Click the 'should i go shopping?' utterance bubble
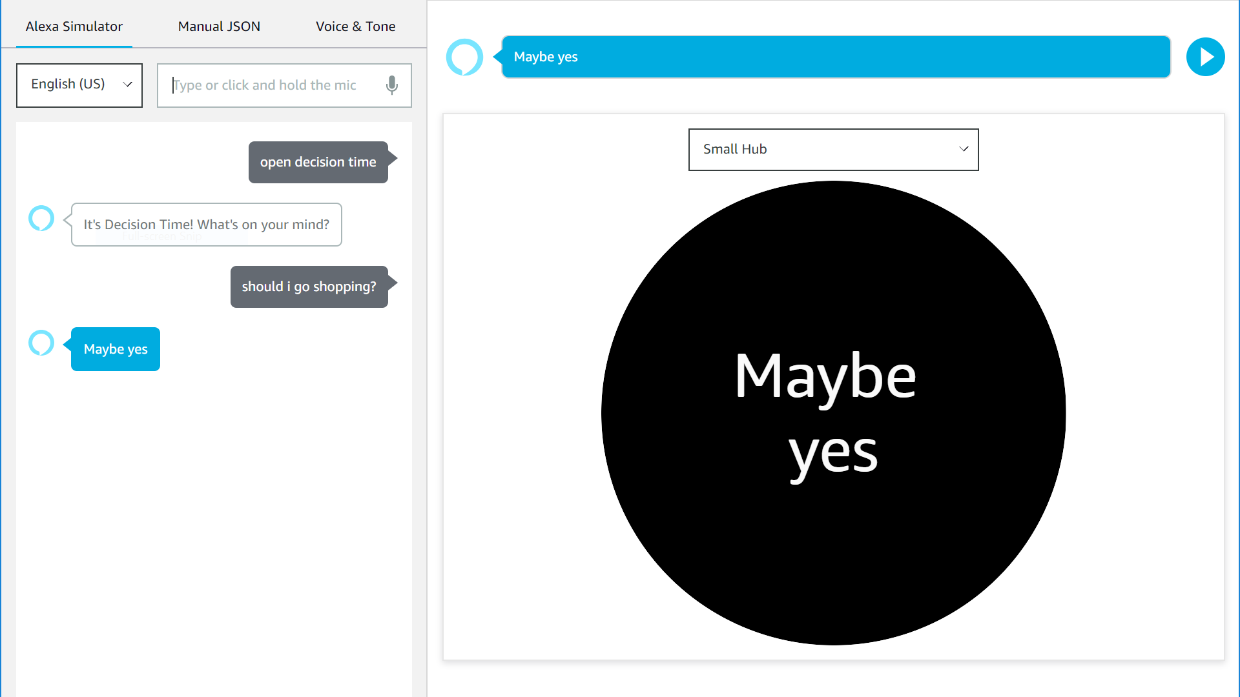The image size is (1240, 697). pyautogui.click(x=309, y=287)
